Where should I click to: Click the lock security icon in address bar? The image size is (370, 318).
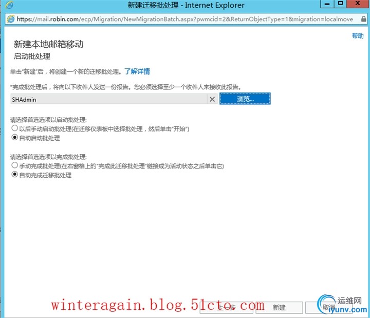tap(364, 19)
